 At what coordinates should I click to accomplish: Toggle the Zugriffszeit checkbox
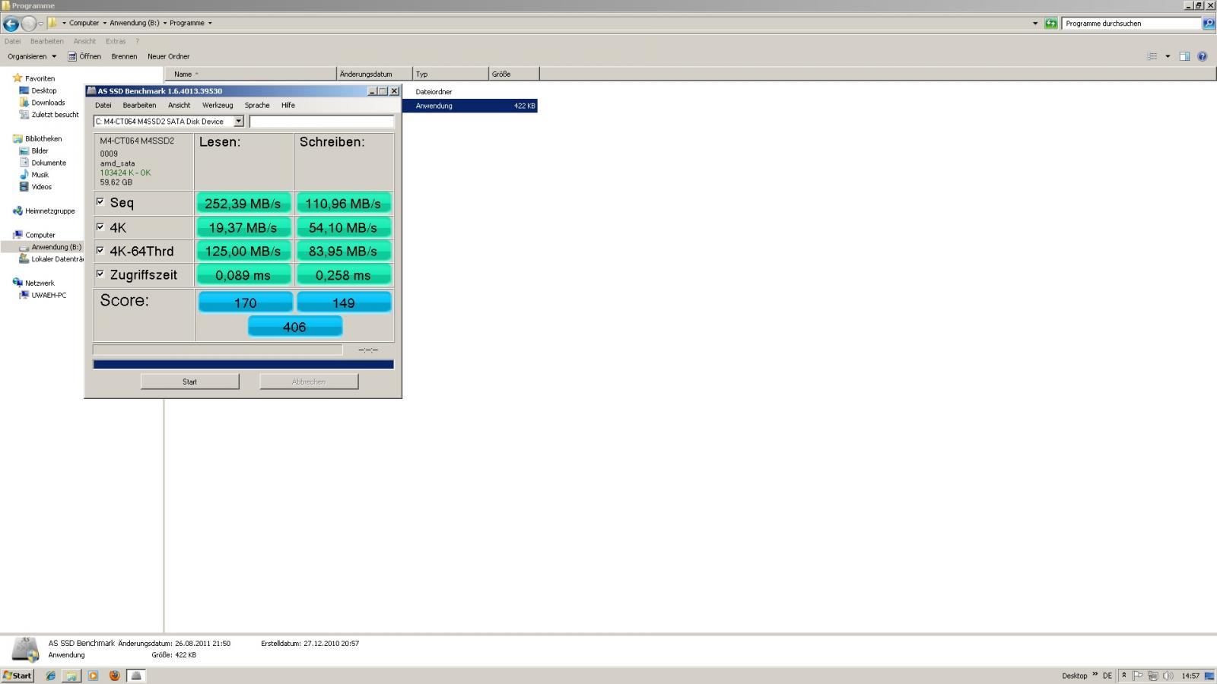(100, 274)
